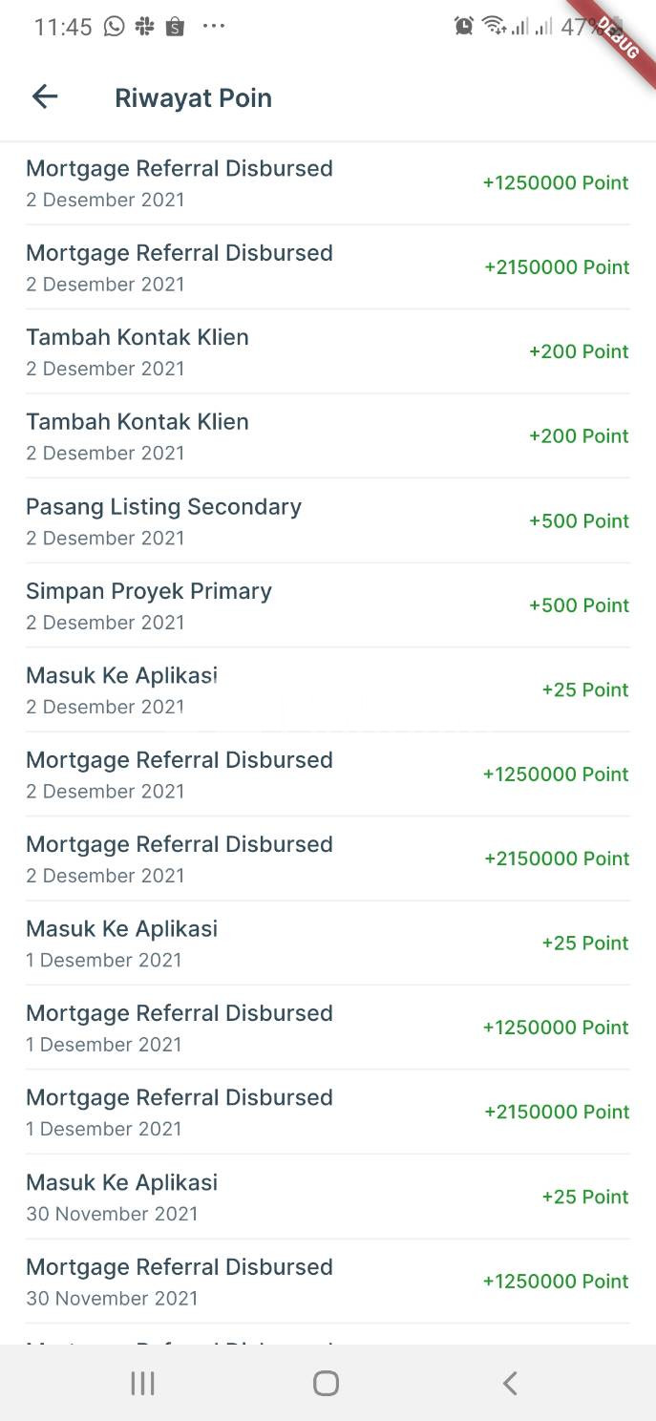Image resolution: width=656 pixels, height=1421 pixels.
Task: Tap the Slack notification icon in status bar
Action: tap(144, 26)
